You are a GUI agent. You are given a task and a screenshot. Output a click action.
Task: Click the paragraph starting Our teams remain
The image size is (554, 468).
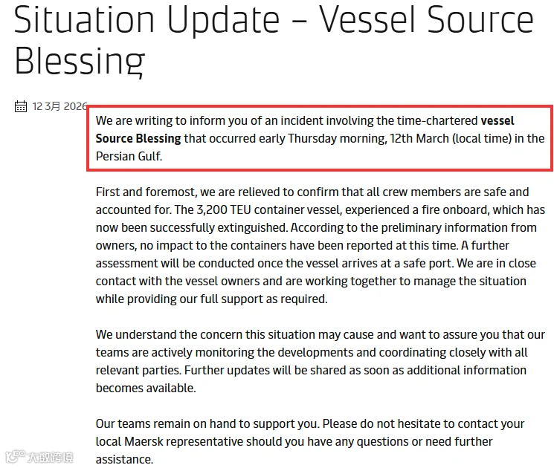tap(310, 441)
